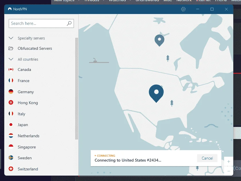
Task: Click the Sweden flag icon
Action: click(11, 158)
